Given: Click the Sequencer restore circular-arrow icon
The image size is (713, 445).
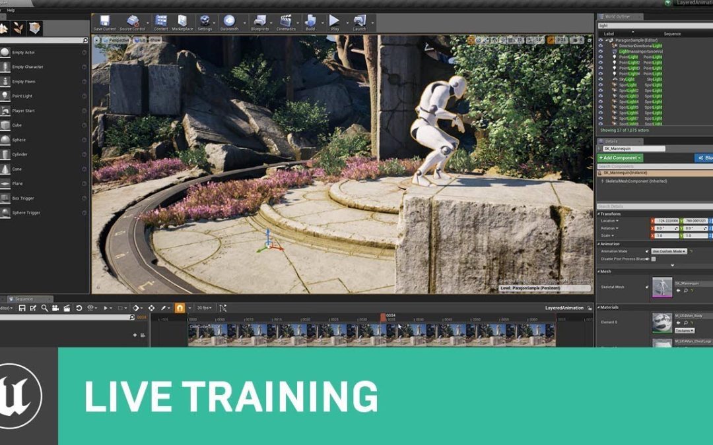Looking at the screenshot, I should click(79, 308).
